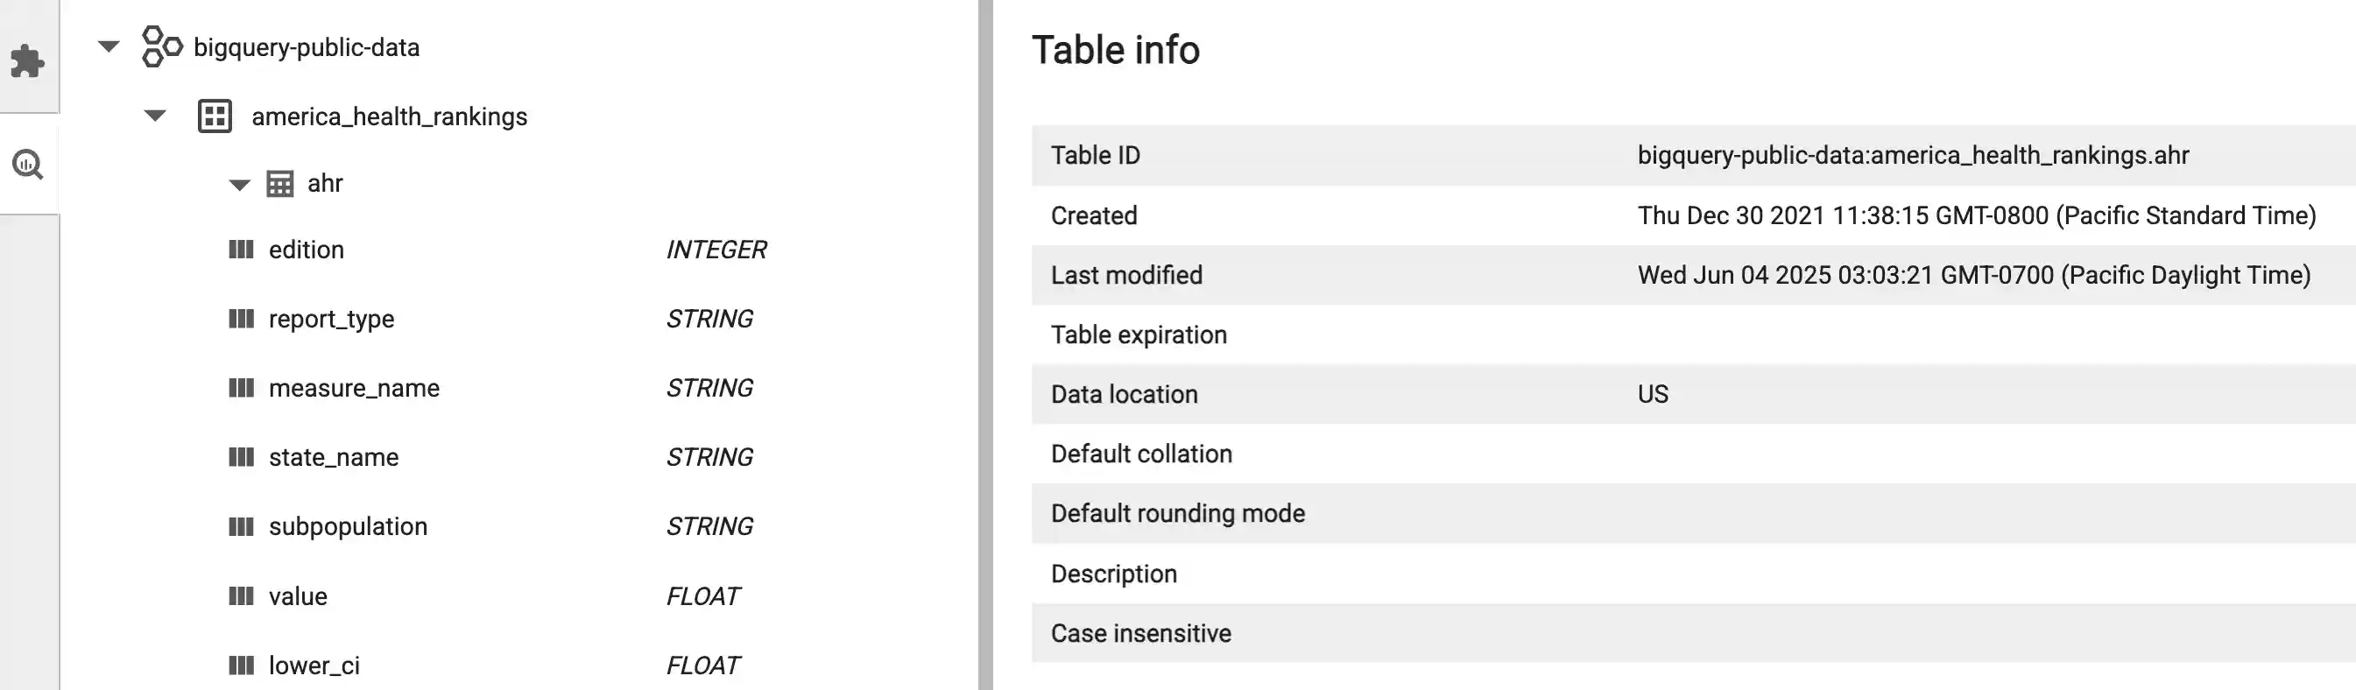Image resolution: width=2356 pixels, height=690 pixels.
Task: Click the ahr table icon
Action: (280, 184)
